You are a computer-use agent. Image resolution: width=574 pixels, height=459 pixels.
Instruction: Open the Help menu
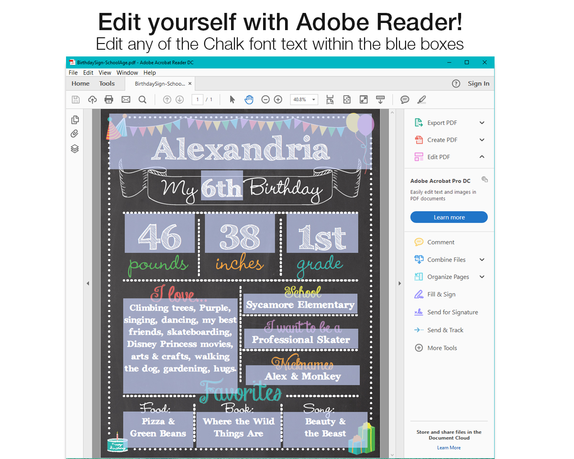click(150, 73)
